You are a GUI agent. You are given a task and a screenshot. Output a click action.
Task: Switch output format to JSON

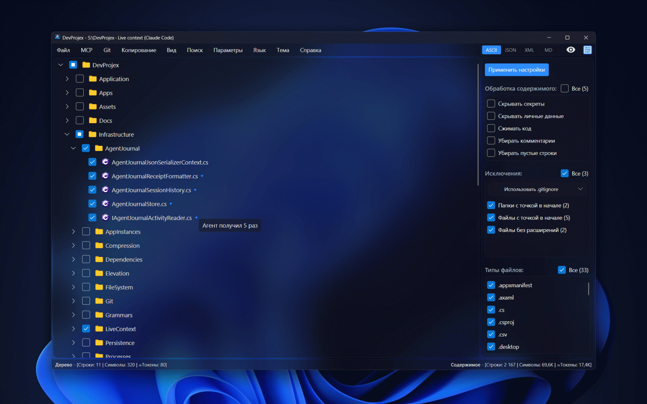tap(511, 50)
